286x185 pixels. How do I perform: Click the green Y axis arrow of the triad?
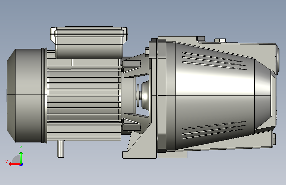click(x=21, y=157)
